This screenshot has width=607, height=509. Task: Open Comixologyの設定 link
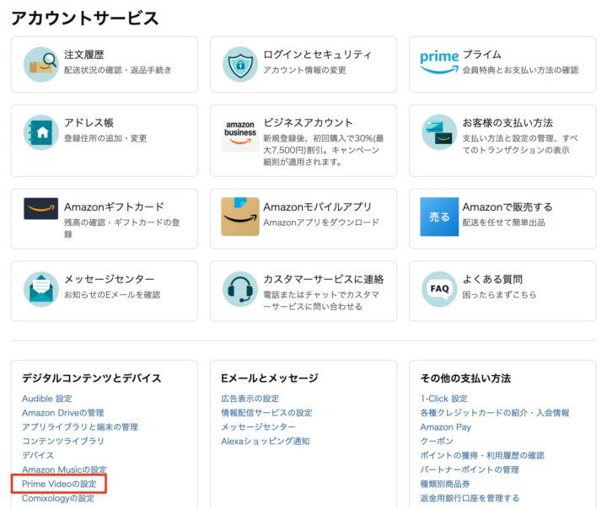click(x=58, y=498)
